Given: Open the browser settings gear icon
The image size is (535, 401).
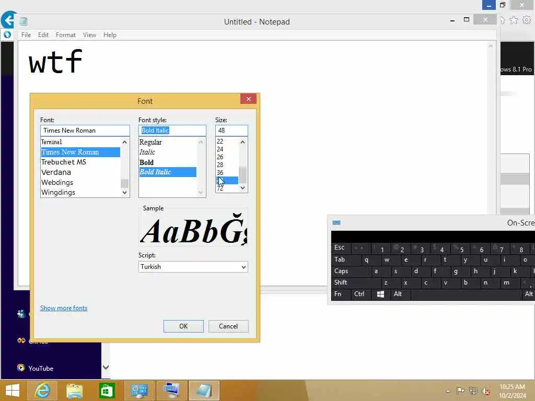Looking at the screenshot, I should pos(527,20).
